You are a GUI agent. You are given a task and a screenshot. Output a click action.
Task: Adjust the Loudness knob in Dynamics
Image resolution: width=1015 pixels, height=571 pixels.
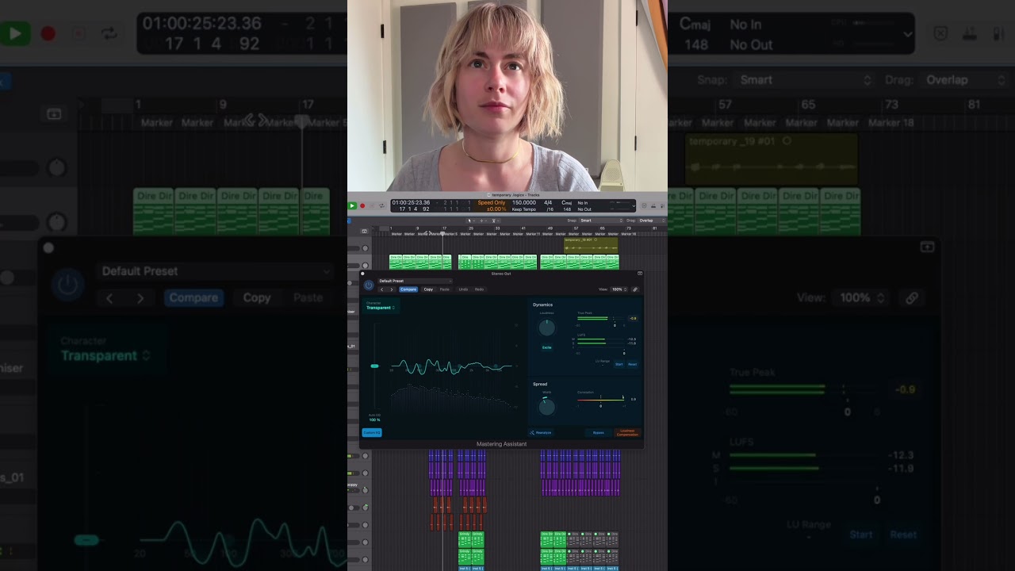pos(546,328)
